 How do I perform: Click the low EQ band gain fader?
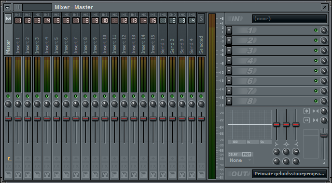[277, 124]
